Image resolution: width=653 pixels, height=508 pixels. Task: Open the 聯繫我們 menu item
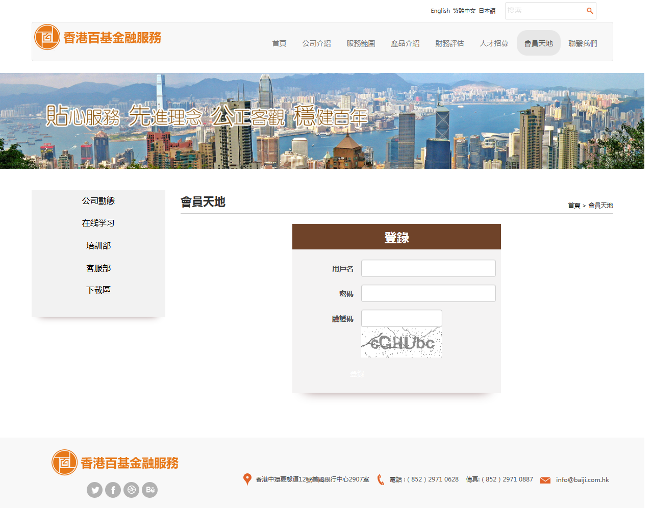(x=583, y=43)
